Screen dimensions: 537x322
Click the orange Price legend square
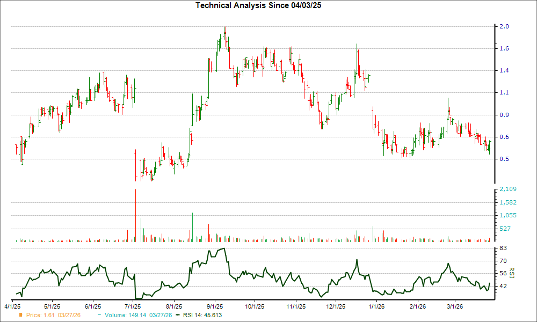pyautogui.click(x=21, y=315)
